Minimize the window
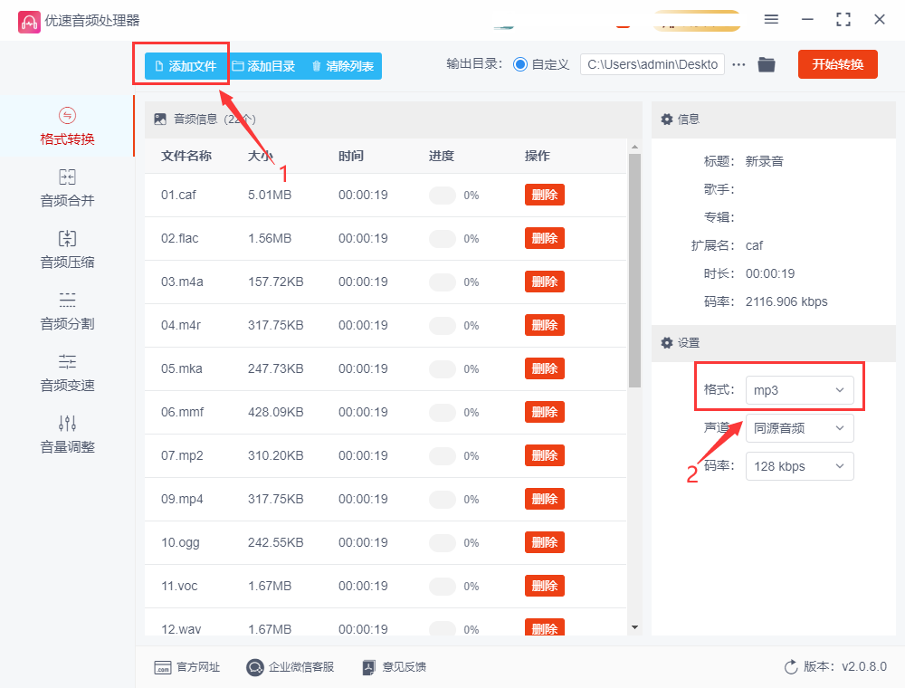 [807, 20]
